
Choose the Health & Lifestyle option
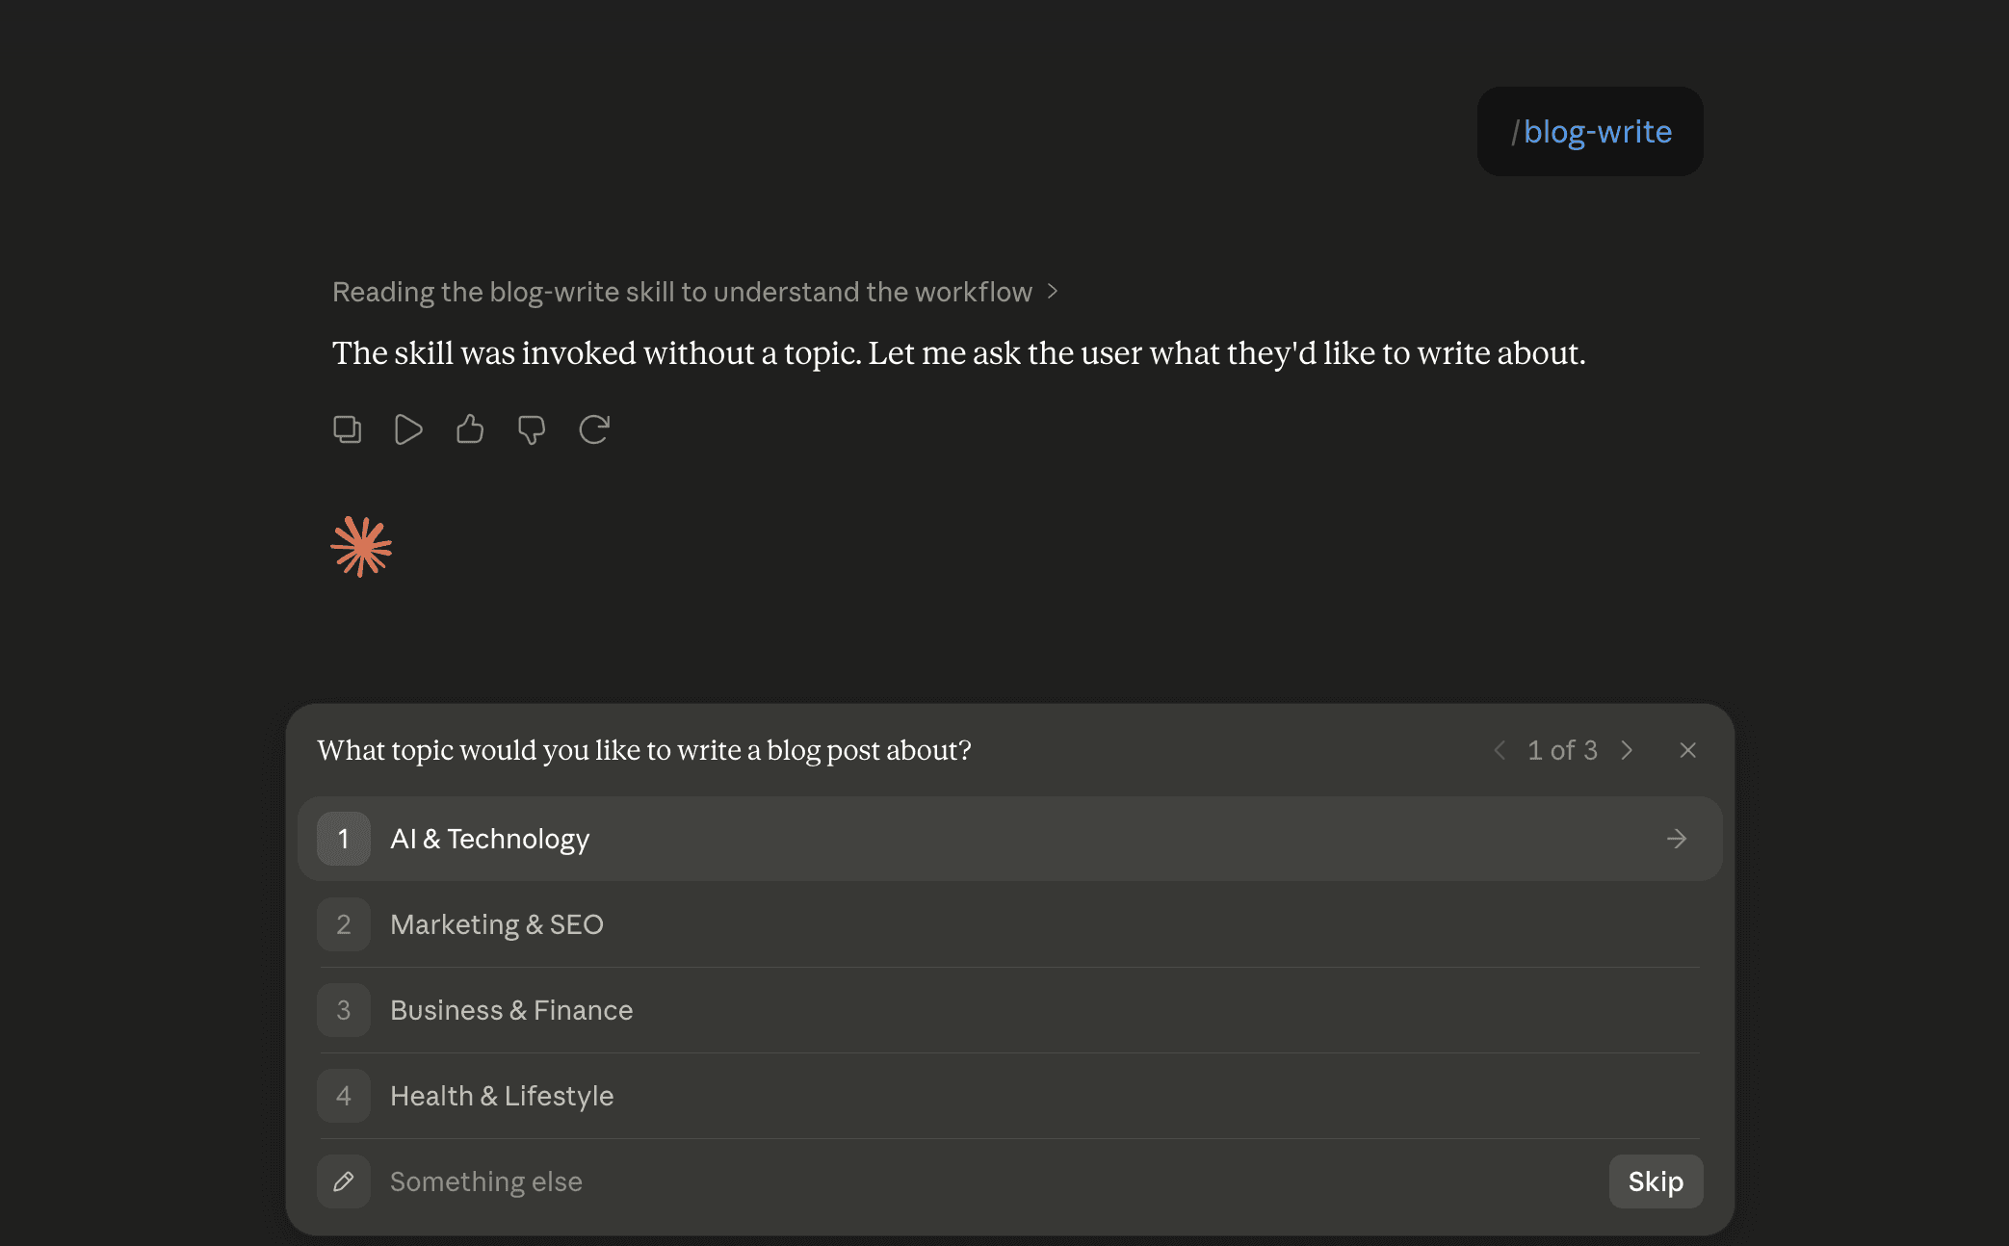pyautogui.click(x=1009, y=1096)
